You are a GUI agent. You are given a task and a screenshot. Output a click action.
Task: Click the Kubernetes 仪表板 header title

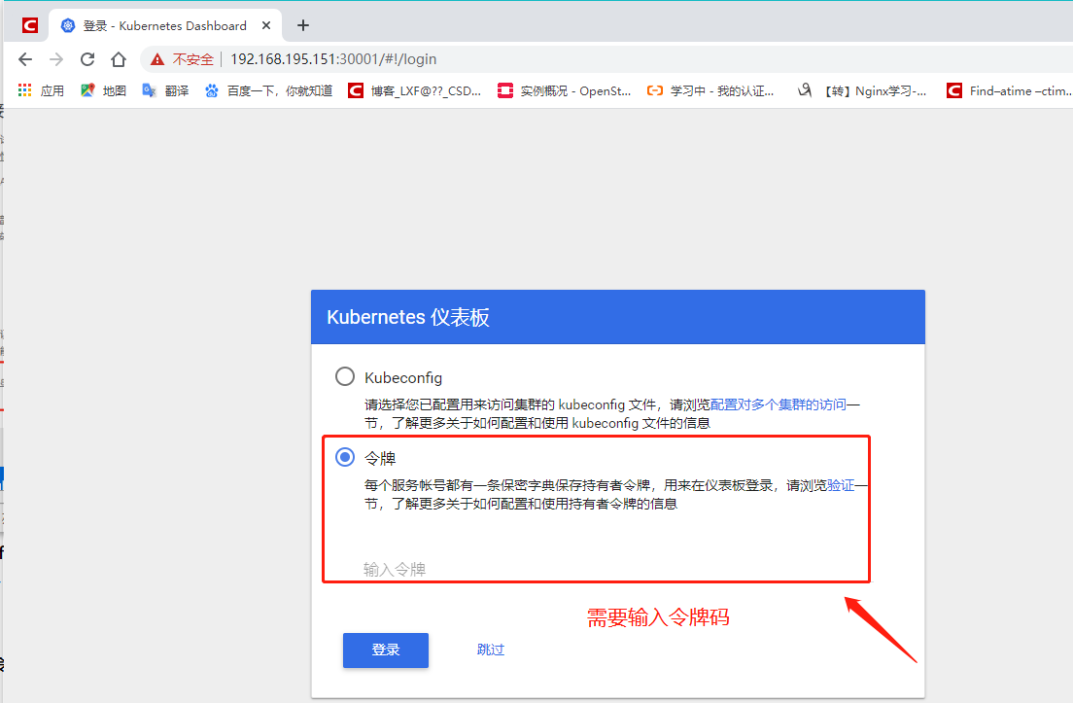tap(408, 317)
